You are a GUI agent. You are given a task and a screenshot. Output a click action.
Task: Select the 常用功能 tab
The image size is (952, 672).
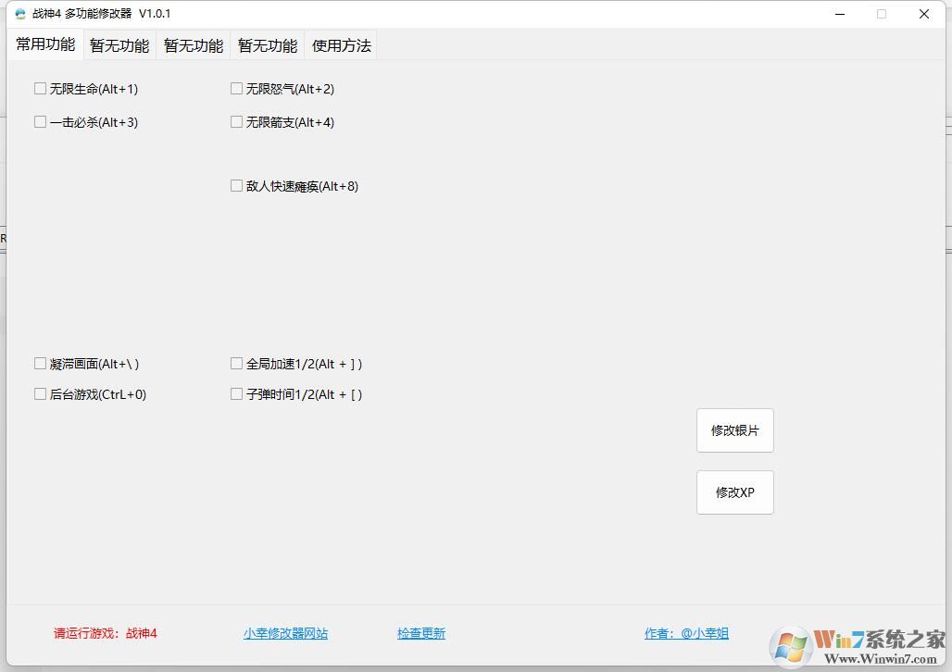44,43
